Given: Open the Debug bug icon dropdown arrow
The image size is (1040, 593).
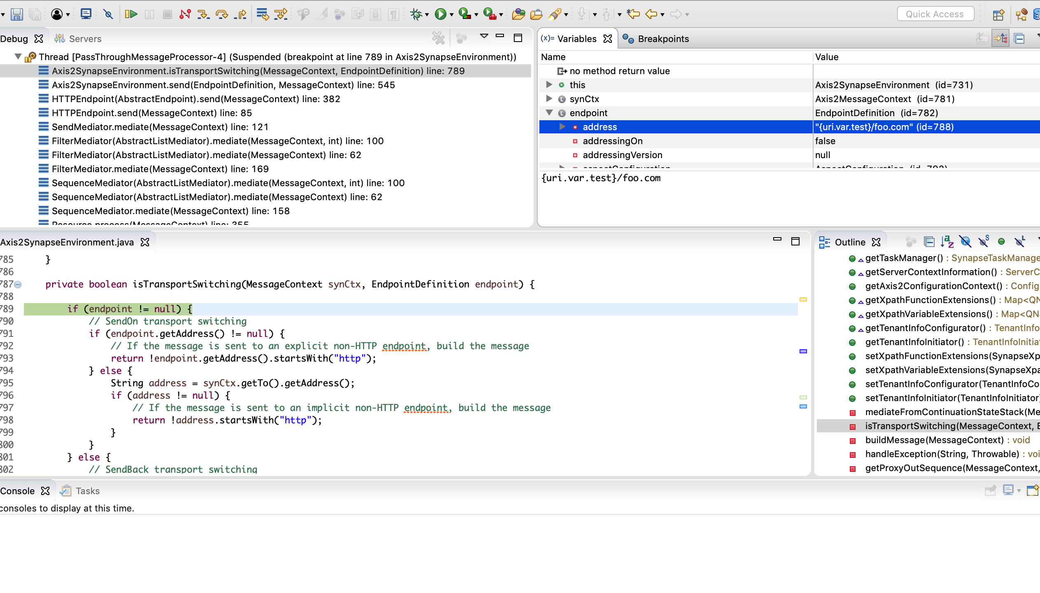Looking at the screenshot, I should [427, 15].
